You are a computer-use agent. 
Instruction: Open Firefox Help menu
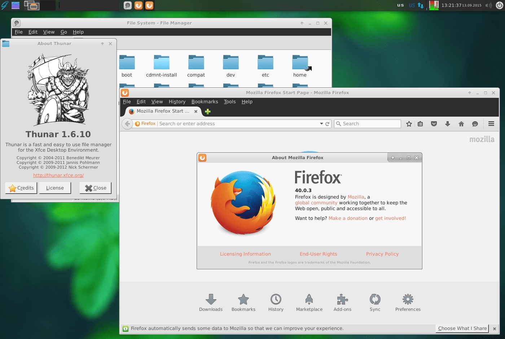point(247,102)
